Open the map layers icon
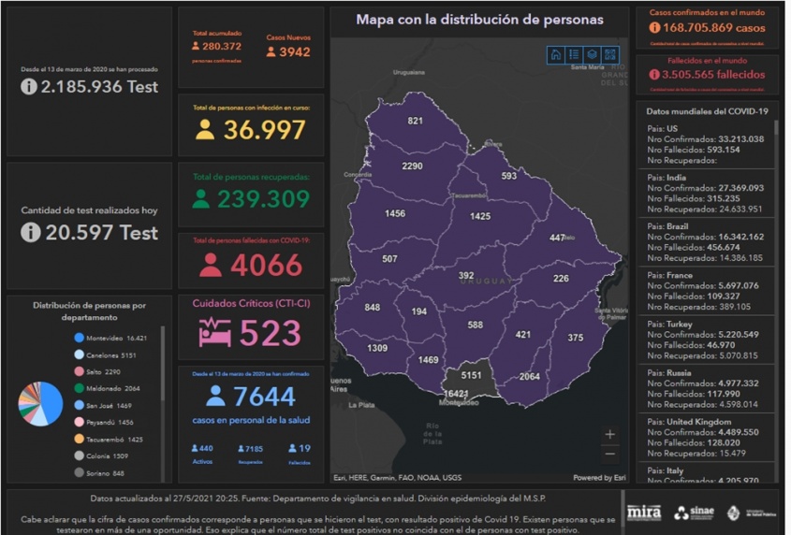Image resolution: width=791 pixels, height=535 pixels. click(592, 55)
